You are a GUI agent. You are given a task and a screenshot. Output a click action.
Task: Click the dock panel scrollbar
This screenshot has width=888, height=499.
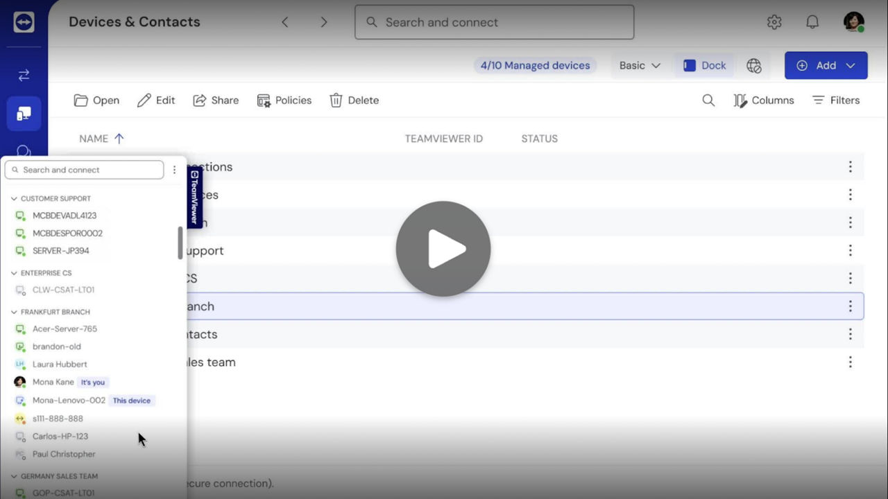click(180, 243)
